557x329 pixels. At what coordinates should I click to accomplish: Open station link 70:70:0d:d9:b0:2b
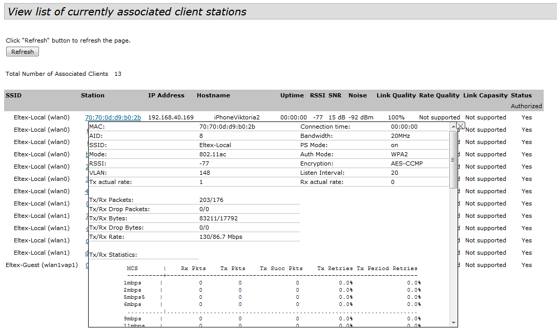(x=113, y=117)
